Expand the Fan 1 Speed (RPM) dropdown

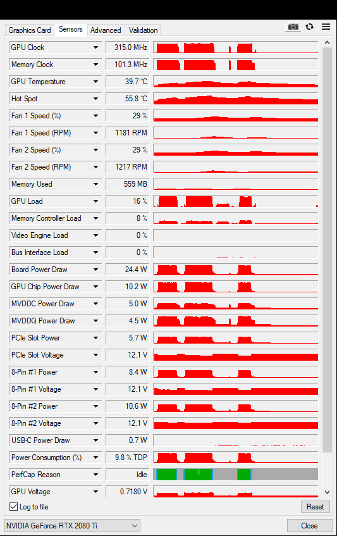click(x=95, y=133)
